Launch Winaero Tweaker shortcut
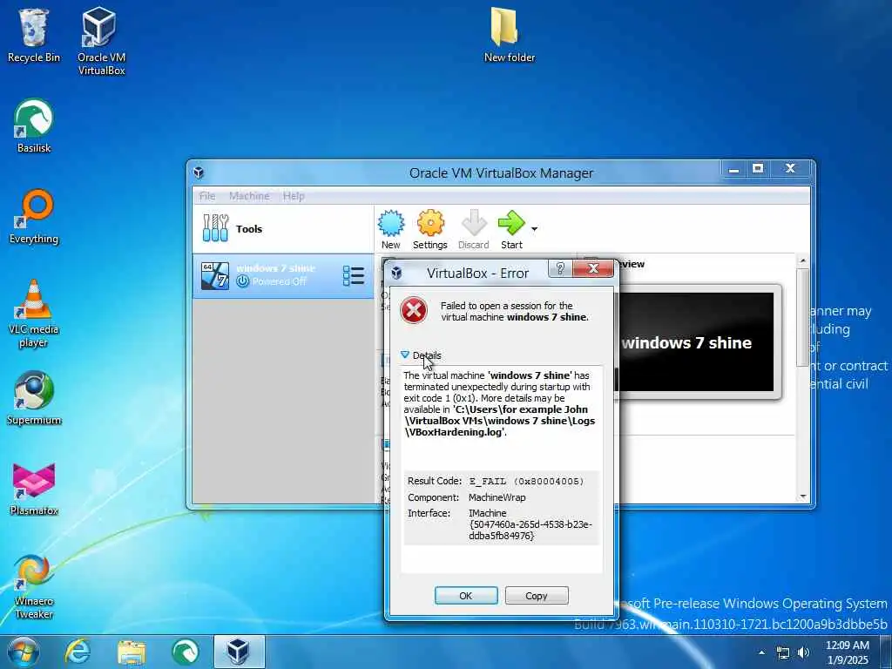 [x=34, y=586]
